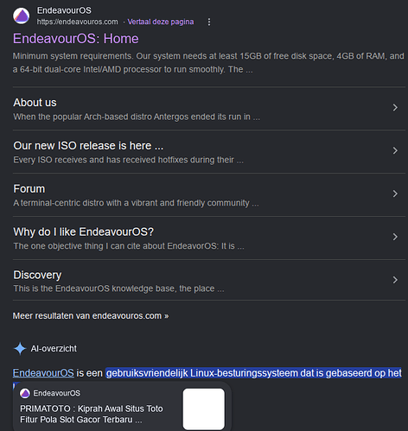Open the About us sitelink

pyautogui.click(x=35, y=103)
